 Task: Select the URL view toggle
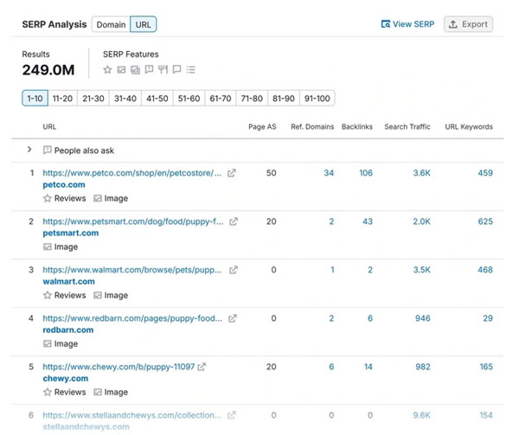click(144, 25)
